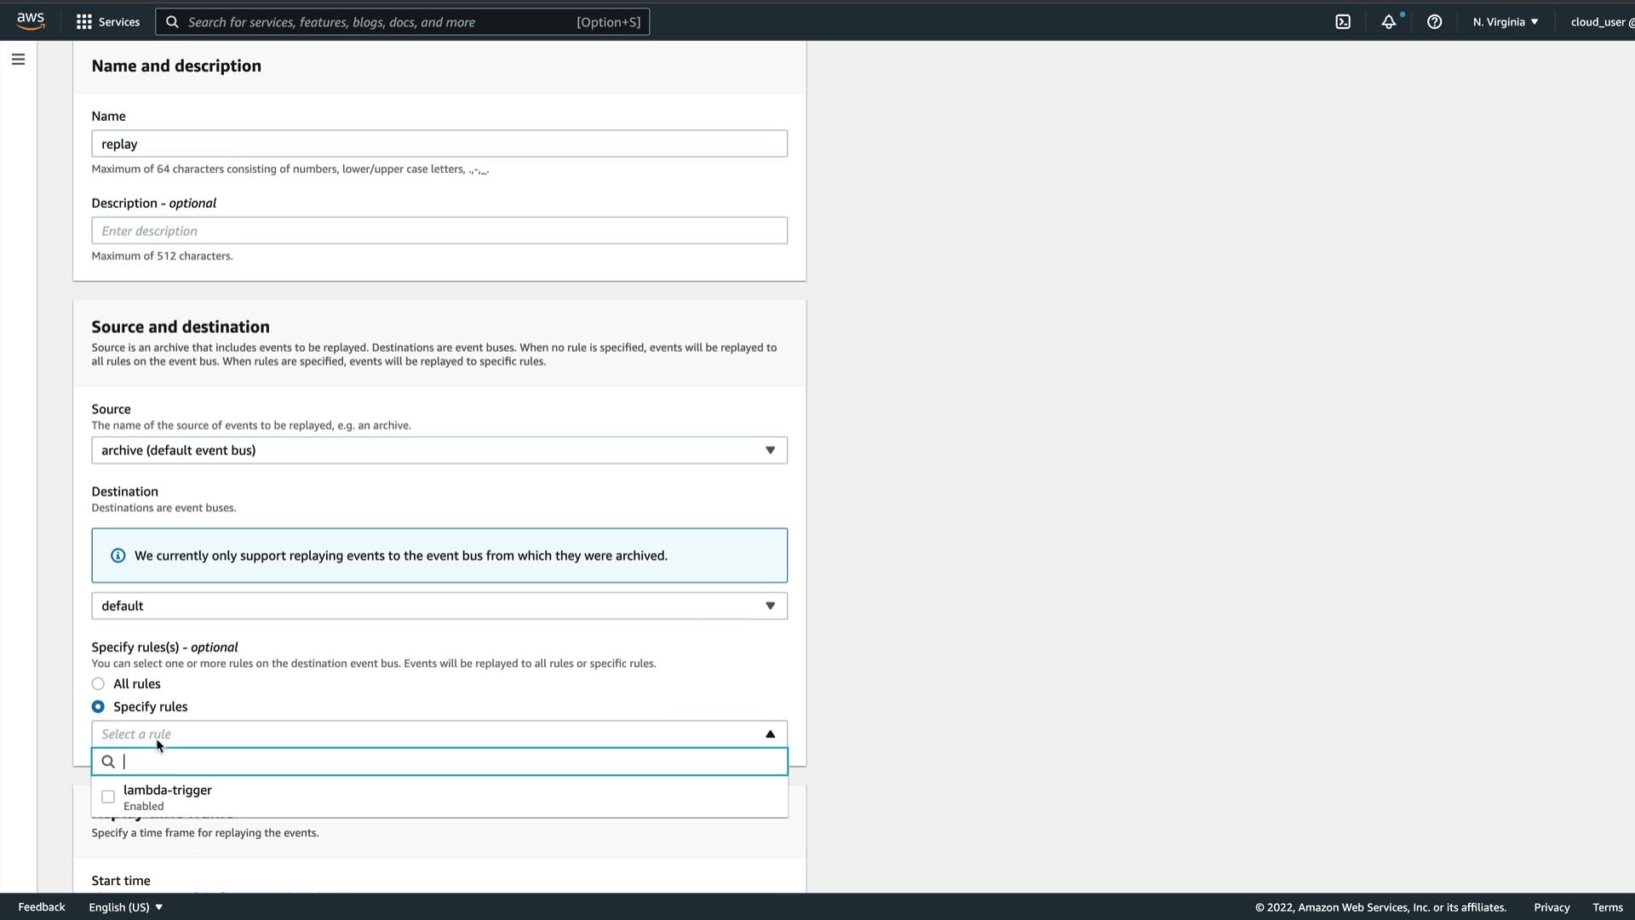Click the Description input field

coord(439,231)
